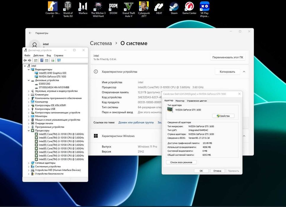This screenshot has height=207, width=286.
Task: Expand the Мониторы tree node
Action: pos(29,116)
